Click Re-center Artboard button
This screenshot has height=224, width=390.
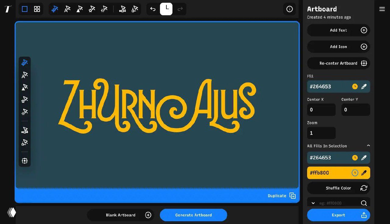point(339,63)
